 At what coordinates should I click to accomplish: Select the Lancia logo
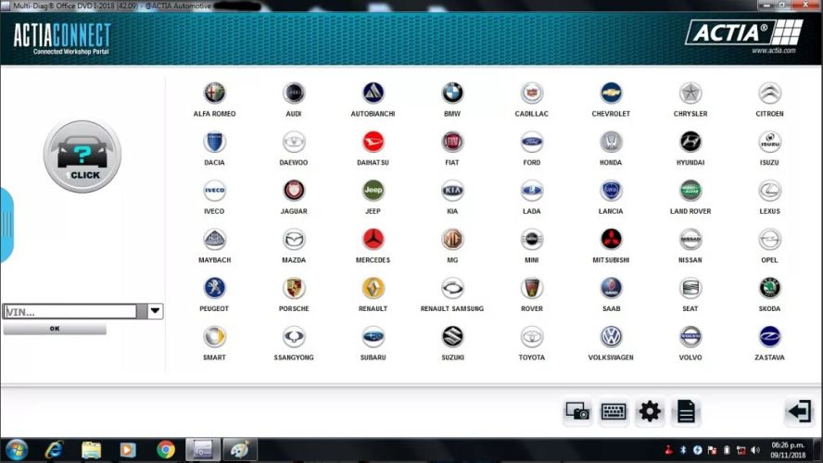coord(611,191)
